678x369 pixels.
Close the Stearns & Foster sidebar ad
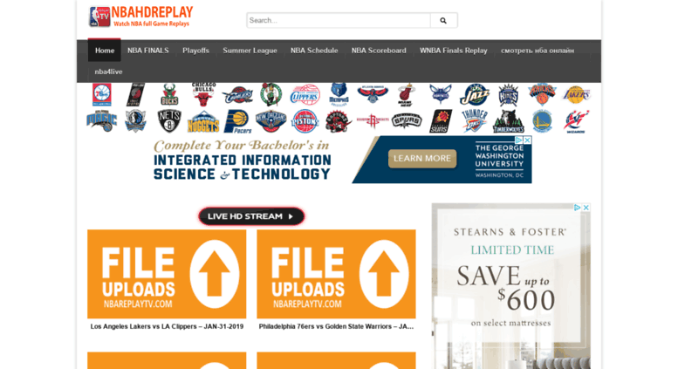(x=586, y=208)
